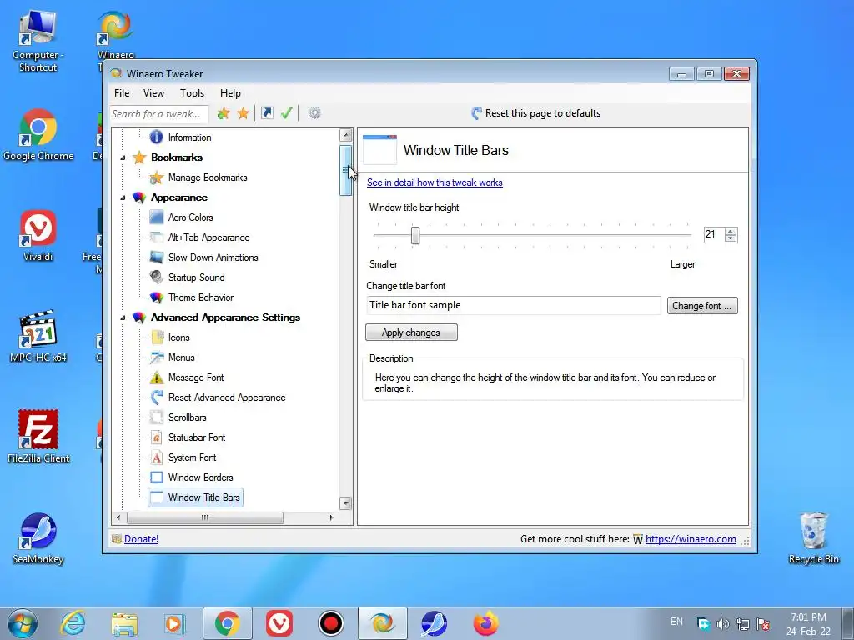This screenshot has width=854, height=640.
Task: Open the File menu
Action: coord(122,93)
